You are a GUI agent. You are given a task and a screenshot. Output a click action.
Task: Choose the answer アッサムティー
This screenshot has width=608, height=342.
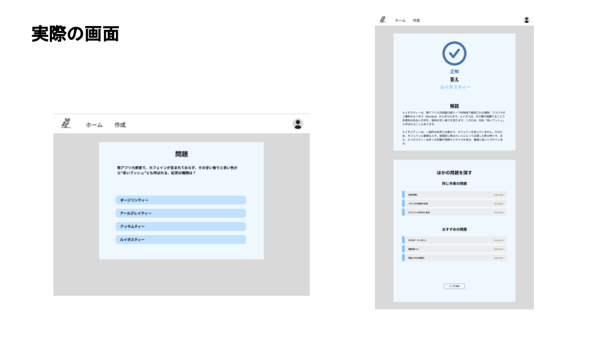pyautogui.click(x=180, y=227)
